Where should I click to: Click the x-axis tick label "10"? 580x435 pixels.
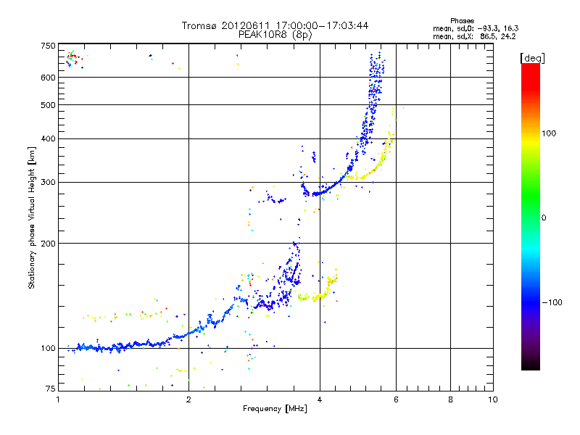(x=493, y=399)
